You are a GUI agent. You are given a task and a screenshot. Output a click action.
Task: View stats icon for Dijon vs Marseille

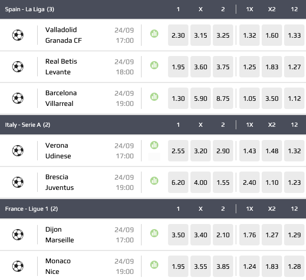pos(154,233)
